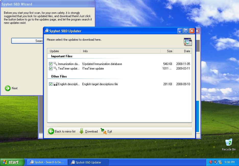The width and height of the screenshot is (239, 166).
Task: Click the 2009-03-11 date cell
Action: point(183,68)
